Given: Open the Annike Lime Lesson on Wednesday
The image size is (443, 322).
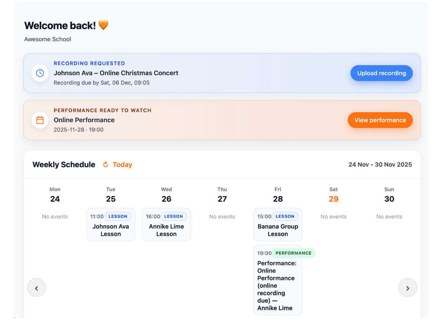Looking at the screenshot, I should 166,230.
